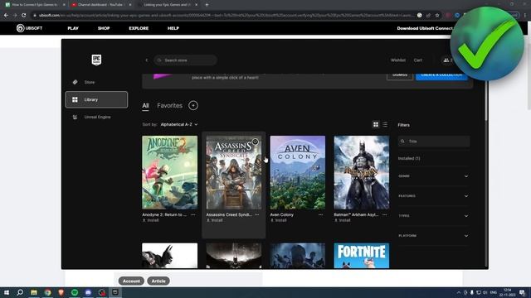Image resolution: width=531 pixels, height=298 pixels.
Task: Switch to the All tab
Action: pos(145,105)
